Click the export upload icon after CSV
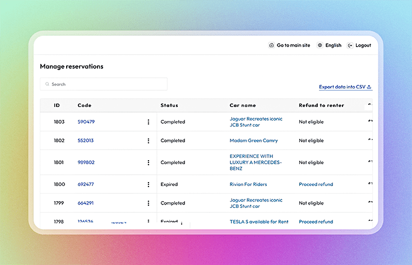Screen dimensions: 412x265 (x=369, y=87)
